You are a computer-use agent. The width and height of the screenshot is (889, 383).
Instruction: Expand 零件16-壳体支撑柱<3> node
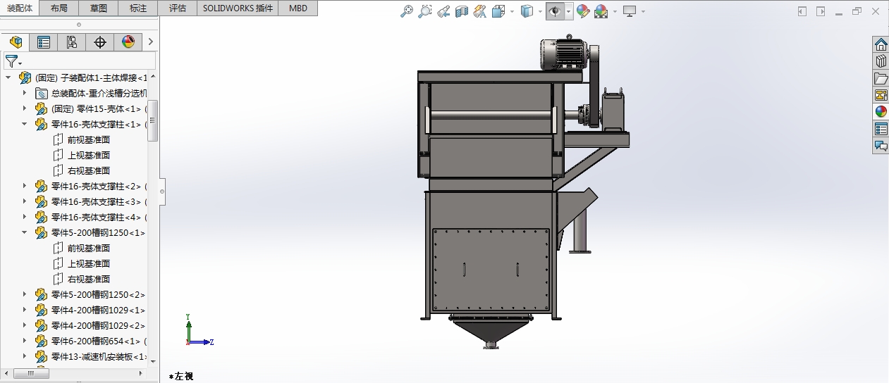24,201
